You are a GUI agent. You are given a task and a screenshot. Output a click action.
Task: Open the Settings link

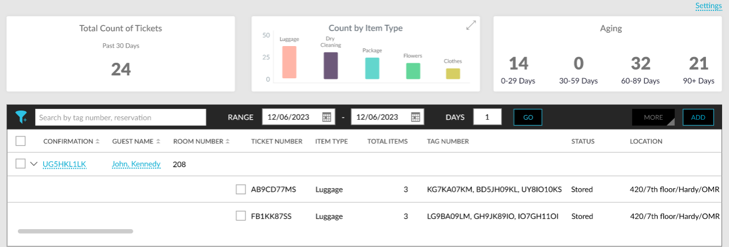pyautogui.click(x=708, y=6)
